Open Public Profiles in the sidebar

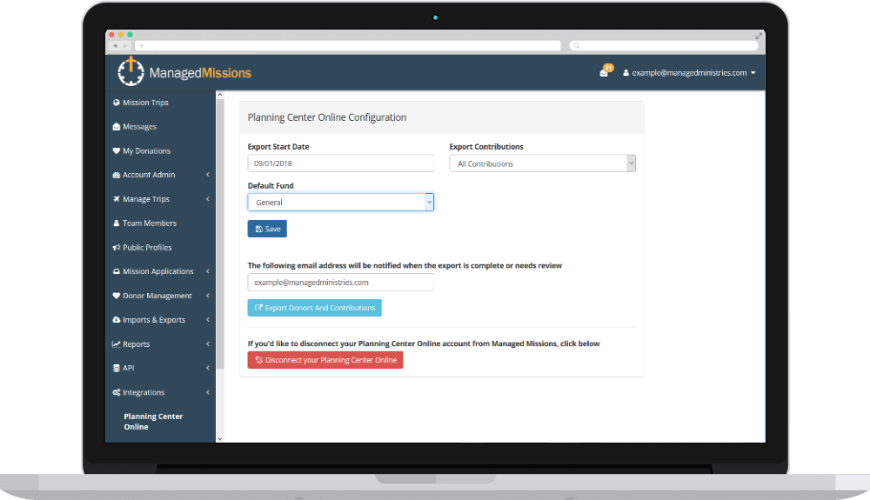pos(147,247)
